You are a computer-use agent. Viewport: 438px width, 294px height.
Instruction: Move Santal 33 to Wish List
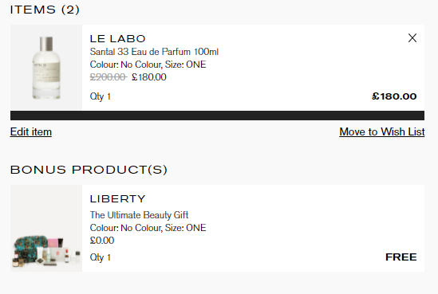pyautogui.click(x=382, y=131)
